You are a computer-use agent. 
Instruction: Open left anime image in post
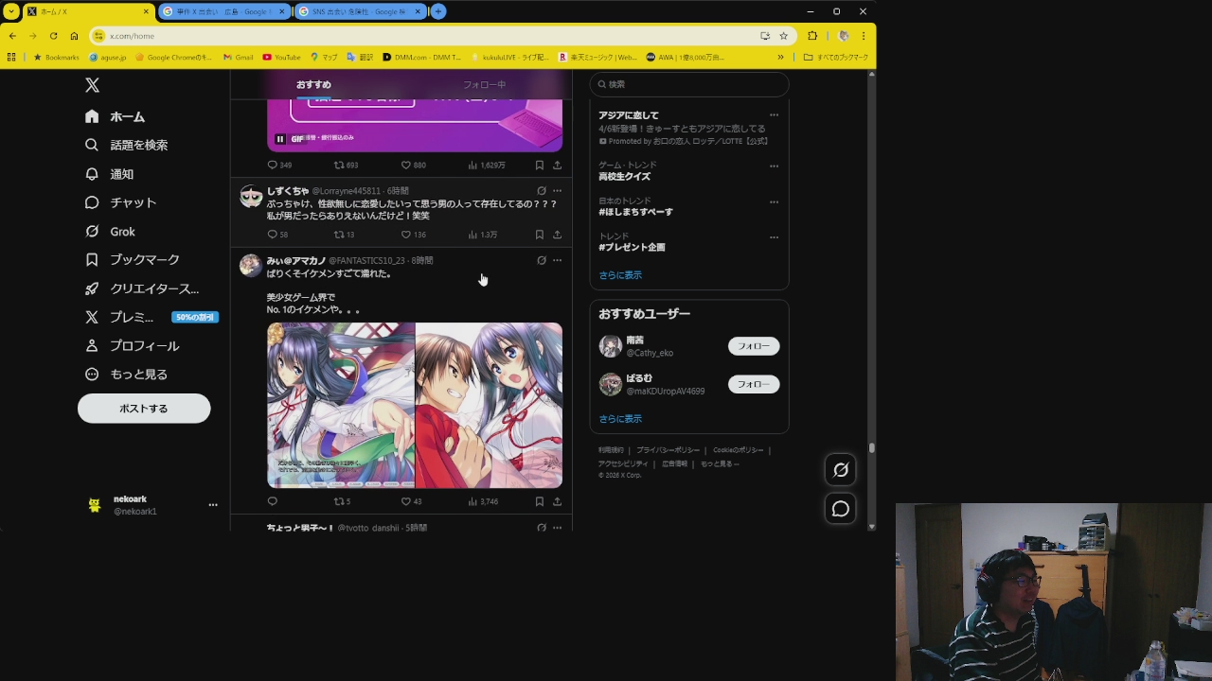pyautogui.click(x=341, y=405)
